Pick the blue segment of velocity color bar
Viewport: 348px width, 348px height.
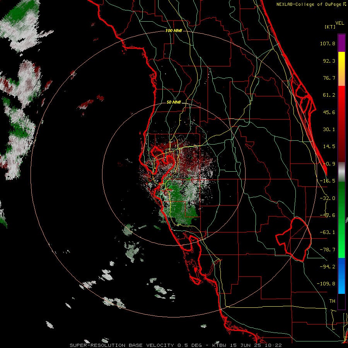click(x=341, y=276)
